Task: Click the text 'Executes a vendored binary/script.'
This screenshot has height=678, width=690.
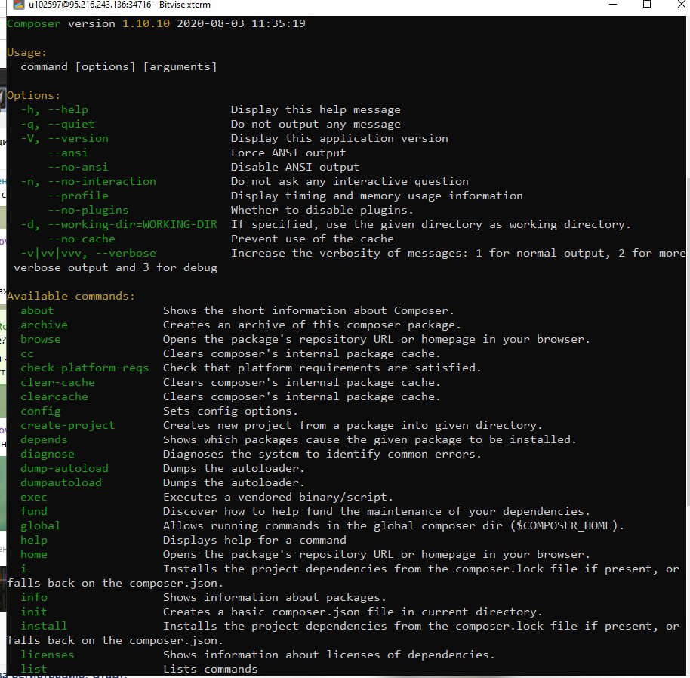Action: pyautogui.click(x=278, y=497)
